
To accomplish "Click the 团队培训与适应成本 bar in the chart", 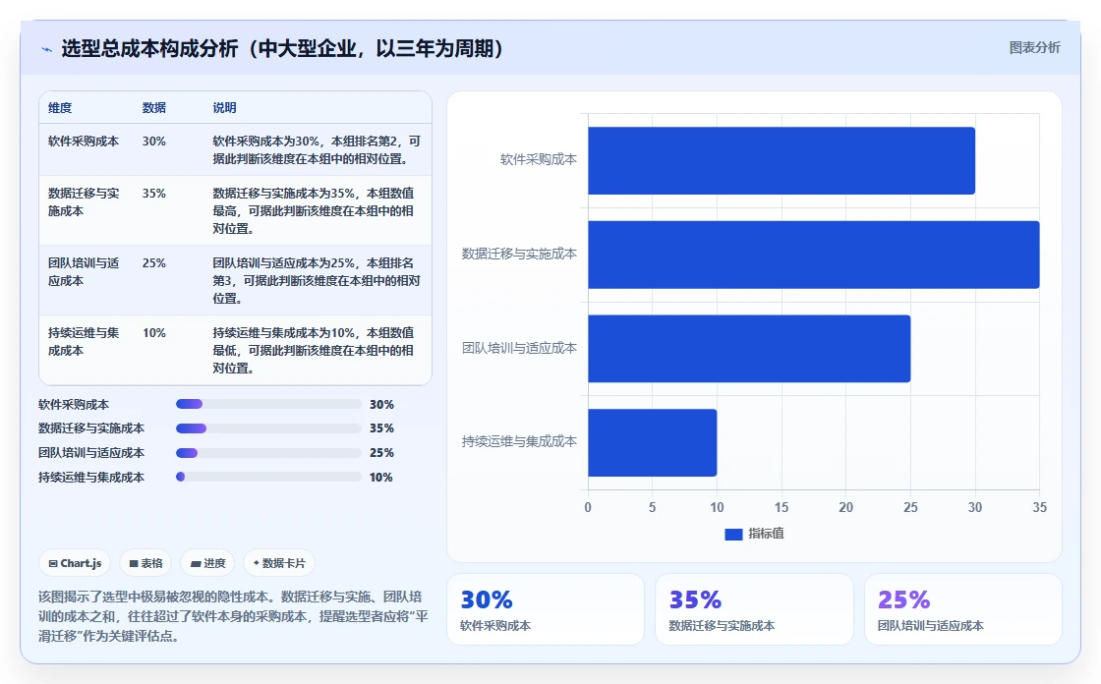I will click(x=749, y=348).
